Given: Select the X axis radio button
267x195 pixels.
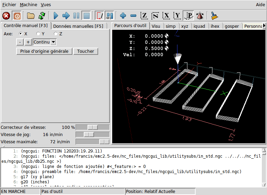Looking at the screenshot, I should 21,34.
